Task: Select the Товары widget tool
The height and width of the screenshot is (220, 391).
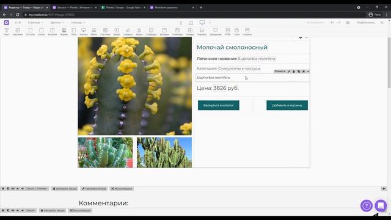Action: (190, 32)
